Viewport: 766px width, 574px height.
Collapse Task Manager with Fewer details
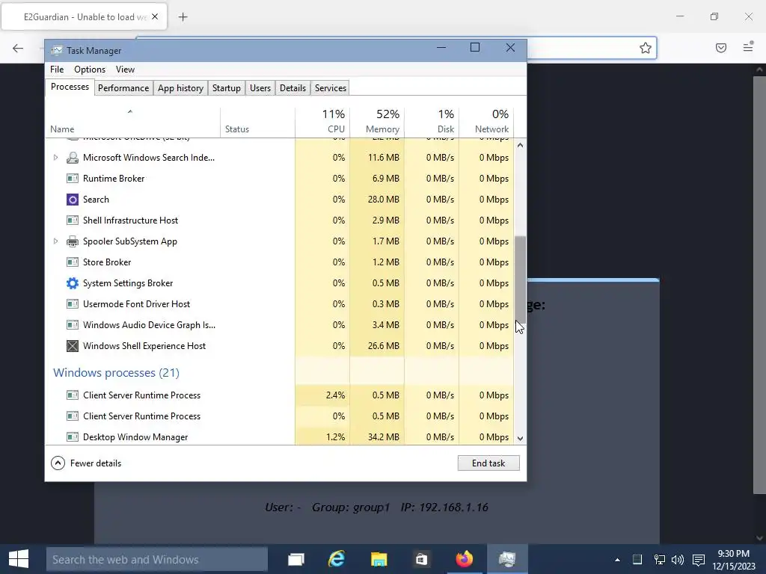[x=86, y=463]
